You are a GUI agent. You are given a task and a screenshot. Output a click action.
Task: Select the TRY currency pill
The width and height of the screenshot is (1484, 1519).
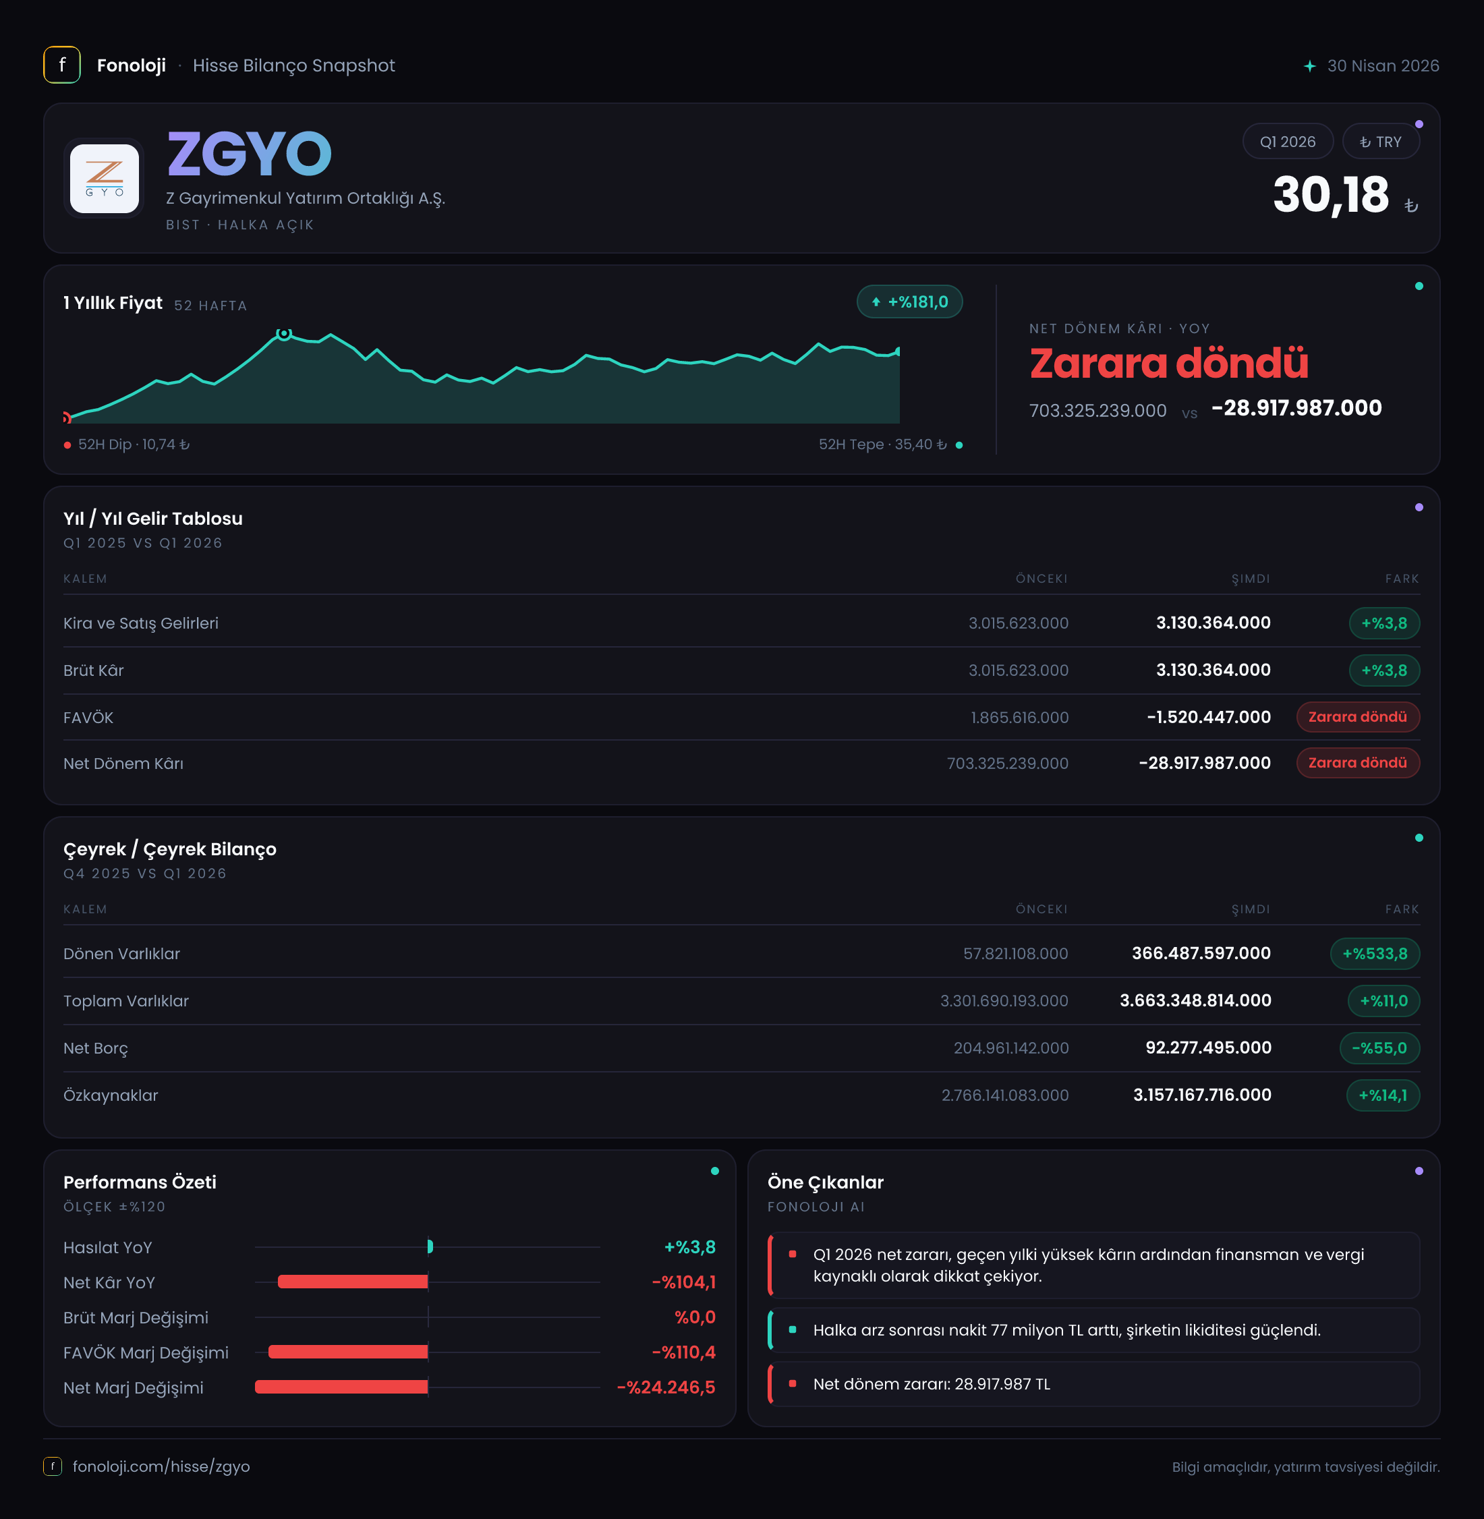pos(1380,142)
